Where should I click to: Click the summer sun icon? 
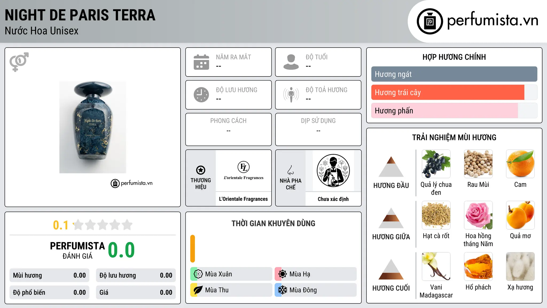point(283,274)
